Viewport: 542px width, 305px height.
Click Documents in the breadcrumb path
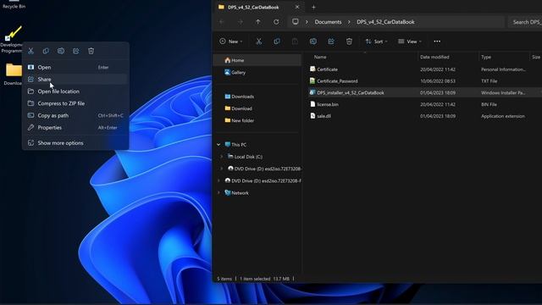pyautogui.click(x=328, y=22)
